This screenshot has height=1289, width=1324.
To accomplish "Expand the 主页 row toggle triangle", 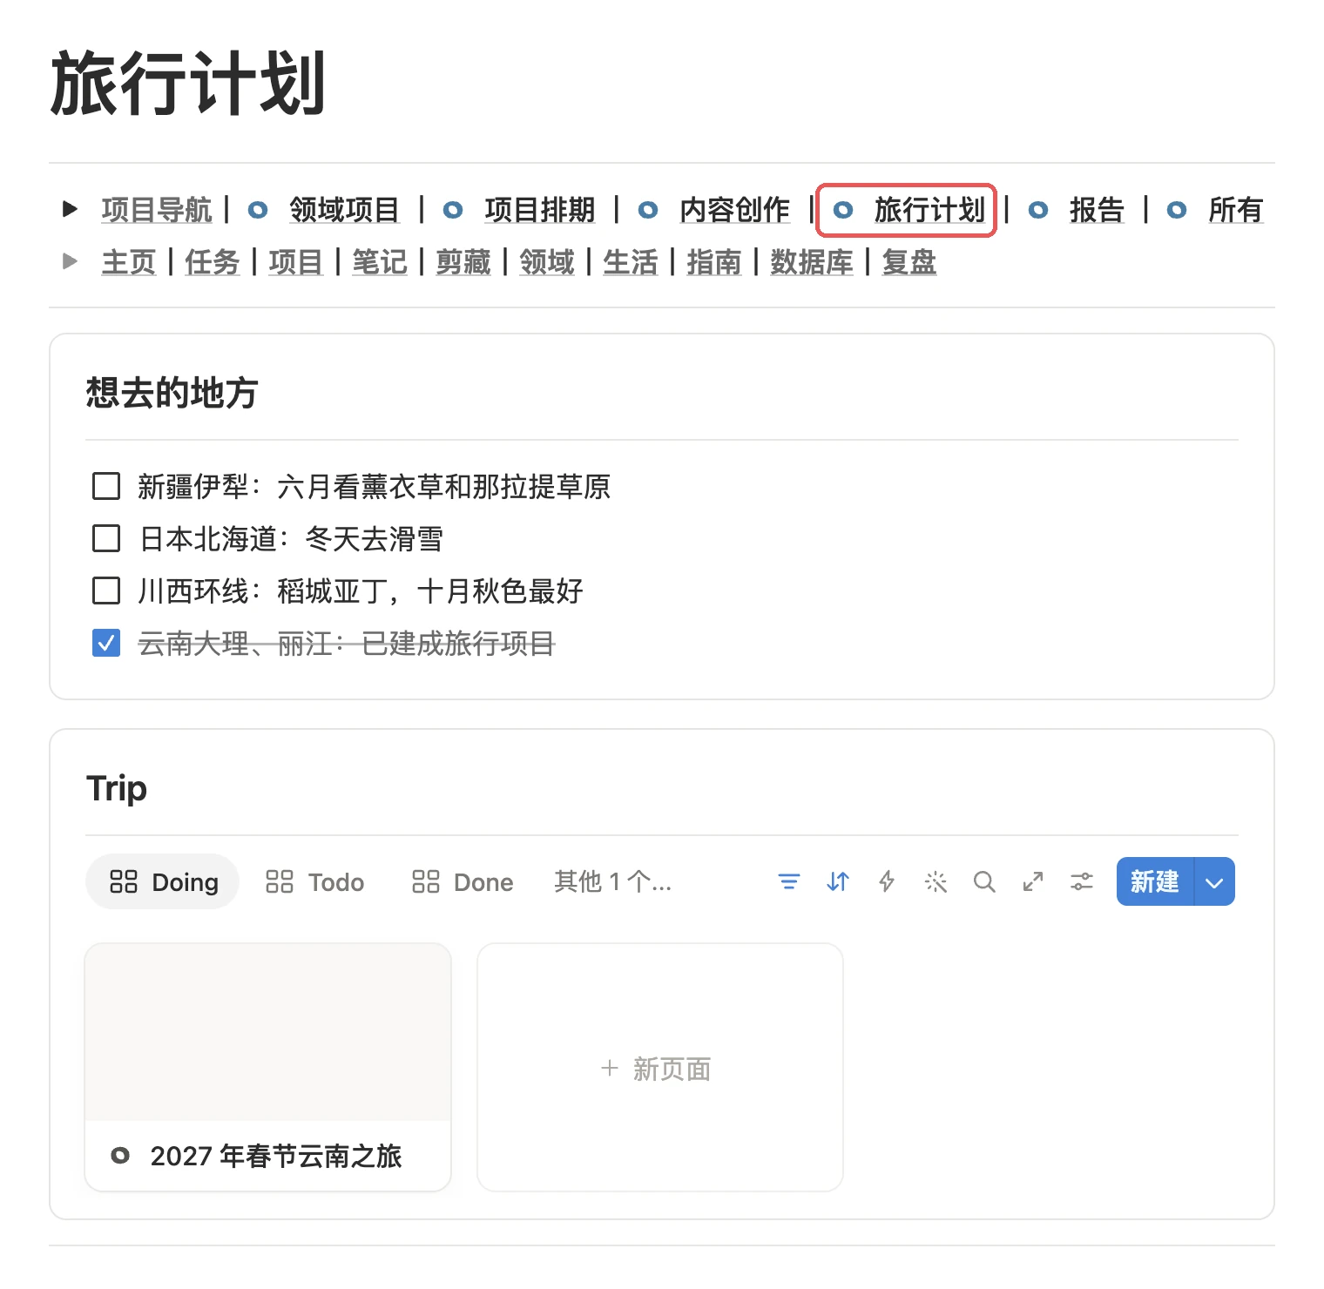I will coord(71,261).
